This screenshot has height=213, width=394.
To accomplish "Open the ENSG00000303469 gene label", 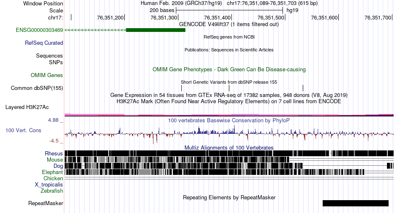I will 39,30.
